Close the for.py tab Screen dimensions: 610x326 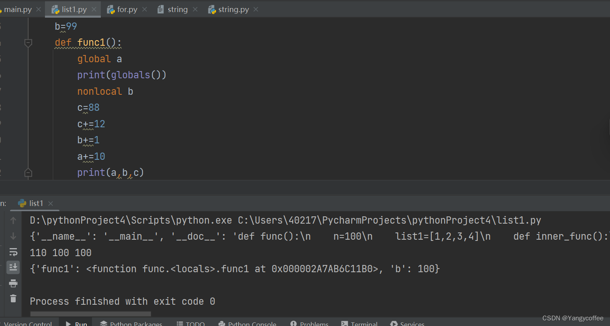(x=145, y=9)
